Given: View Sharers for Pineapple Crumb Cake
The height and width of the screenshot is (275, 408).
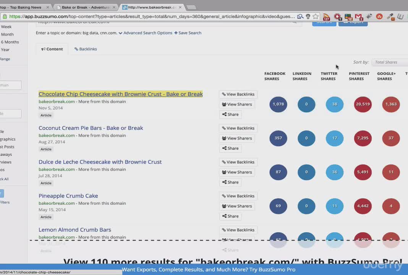Looking at the screenshot, I should 237,206.
